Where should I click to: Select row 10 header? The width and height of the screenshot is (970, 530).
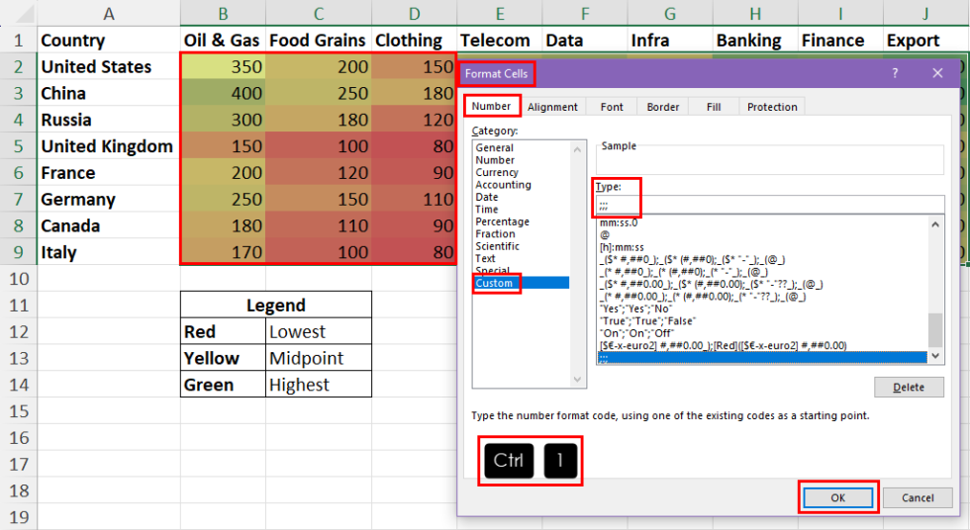click(19, 279)
